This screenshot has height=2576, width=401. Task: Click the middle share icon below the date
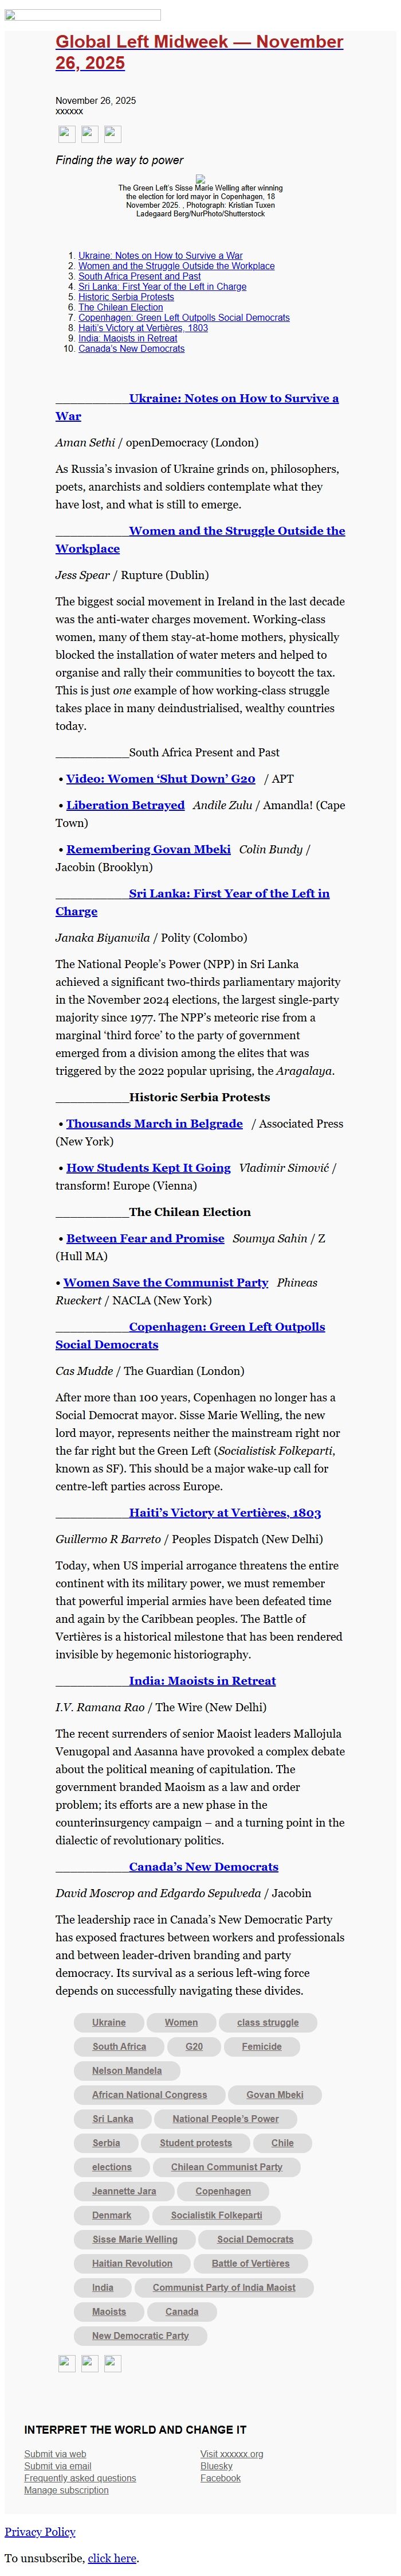click(x=90, y=134)
